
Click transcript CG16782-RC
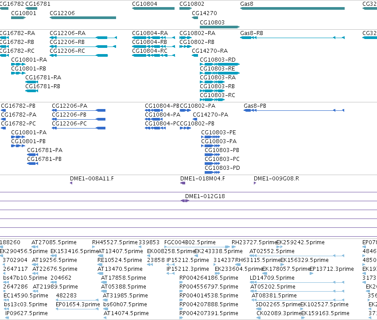point(17,51)
